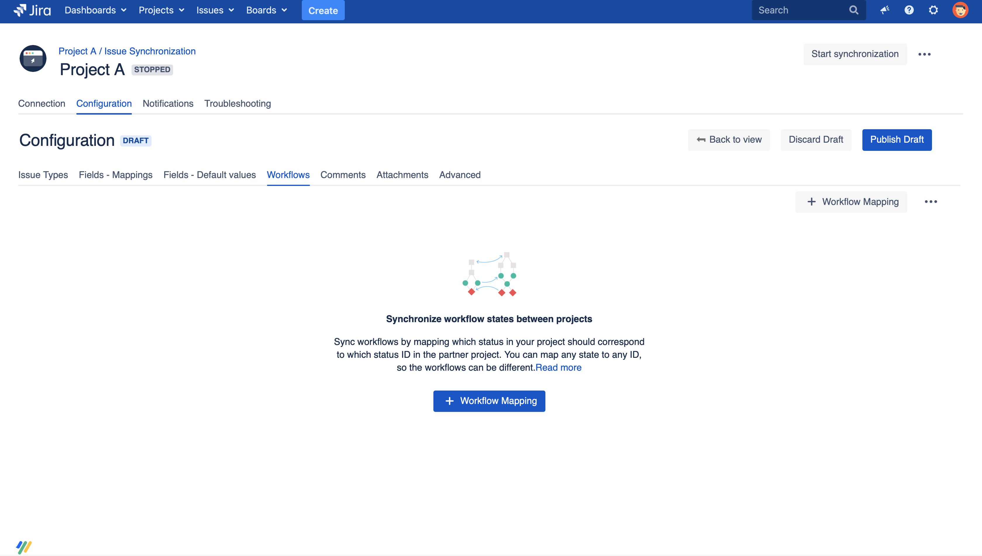The image size is (982, 556).
Task: Open your profile avatar menu
Action: [x=960, y=10]
